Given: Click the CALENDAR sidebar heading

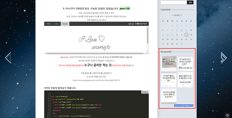Looking at the screenshot, I should [x=165, y=10].
